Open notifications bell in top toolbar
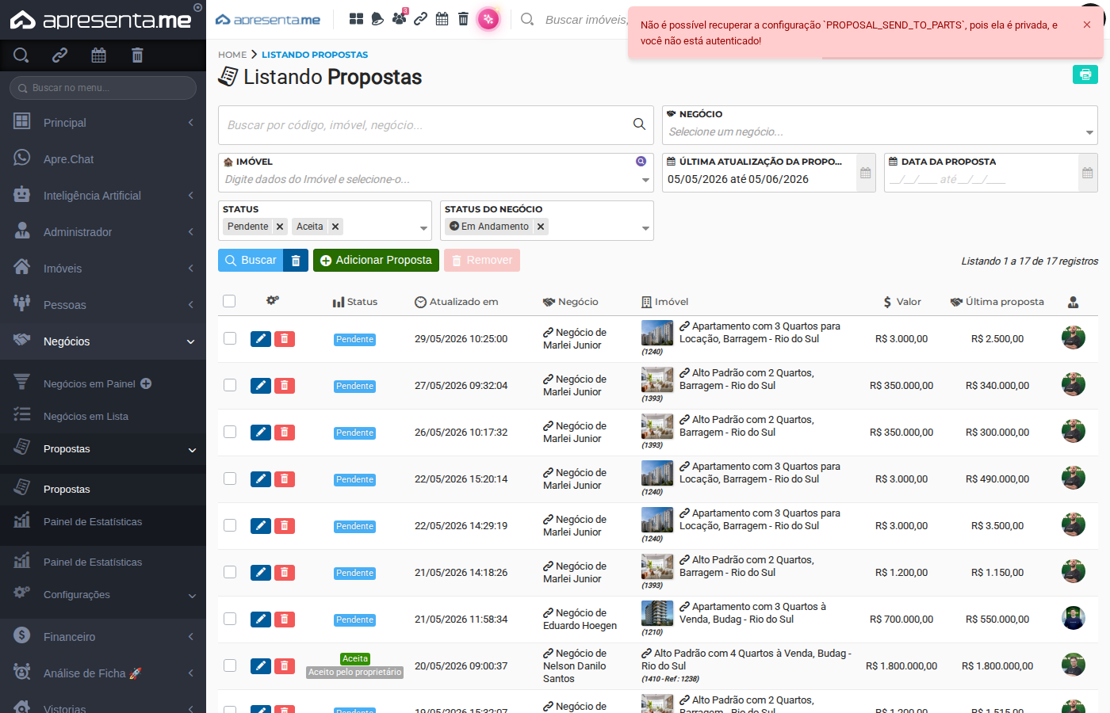The height and width of the screenshot is (713, 1110). click(377, 19)
